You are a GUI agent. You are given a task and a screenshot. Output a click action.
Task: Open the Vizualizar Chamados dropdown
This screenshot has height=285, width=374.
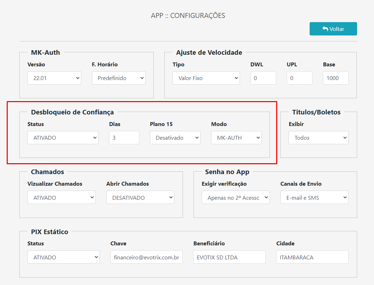point(61,197)
